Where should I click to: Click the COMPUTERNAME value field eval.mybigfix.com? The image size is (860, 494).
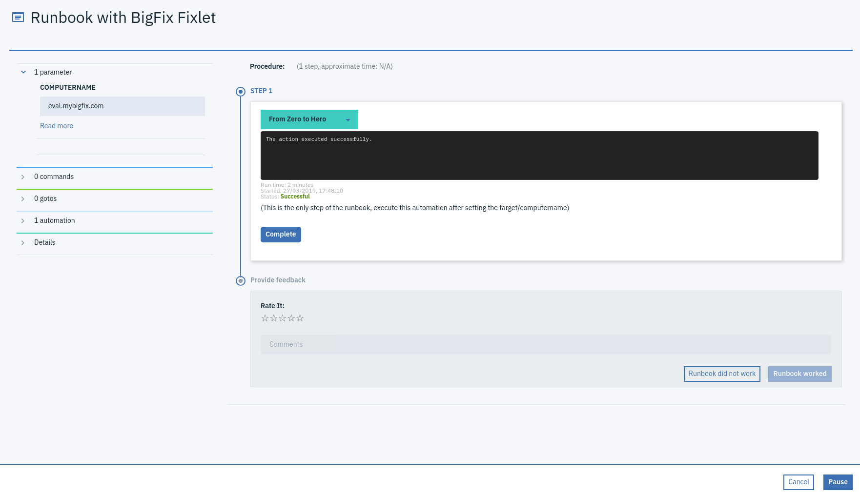[x=123, y=106]
